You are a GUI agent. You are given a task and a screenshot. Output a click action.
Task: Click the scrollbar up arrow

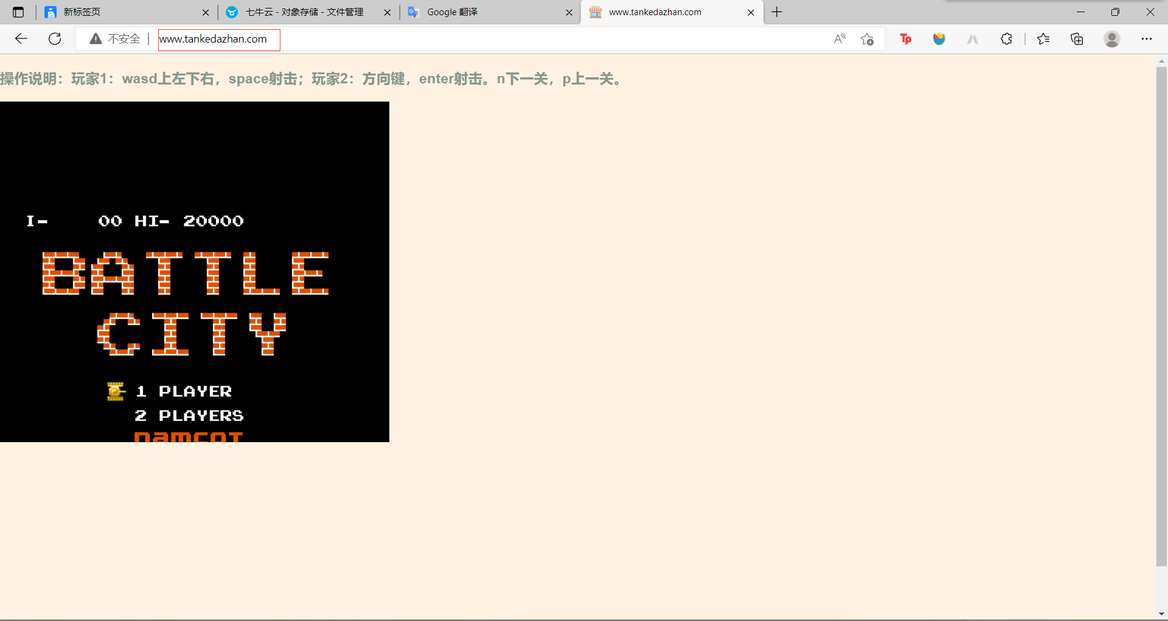coord(1161,61)
